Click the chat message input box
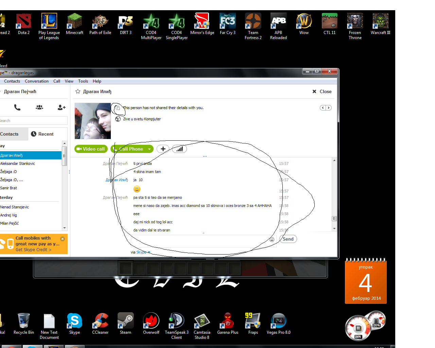Image resolution: width=435 pixels, height=348 pixels. click(x=201, y=241)
